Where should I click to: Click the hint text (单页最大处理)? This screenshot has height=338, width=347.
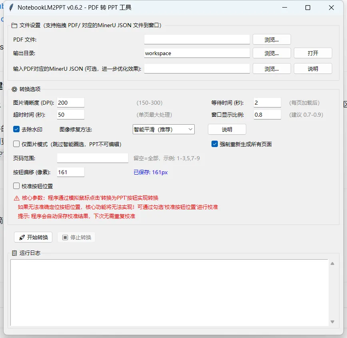[x=154, y=115]
